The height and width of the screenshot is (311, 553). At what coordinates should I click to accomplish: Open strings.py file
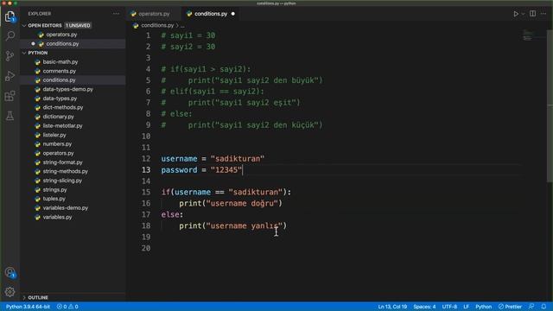click(54, 190)
